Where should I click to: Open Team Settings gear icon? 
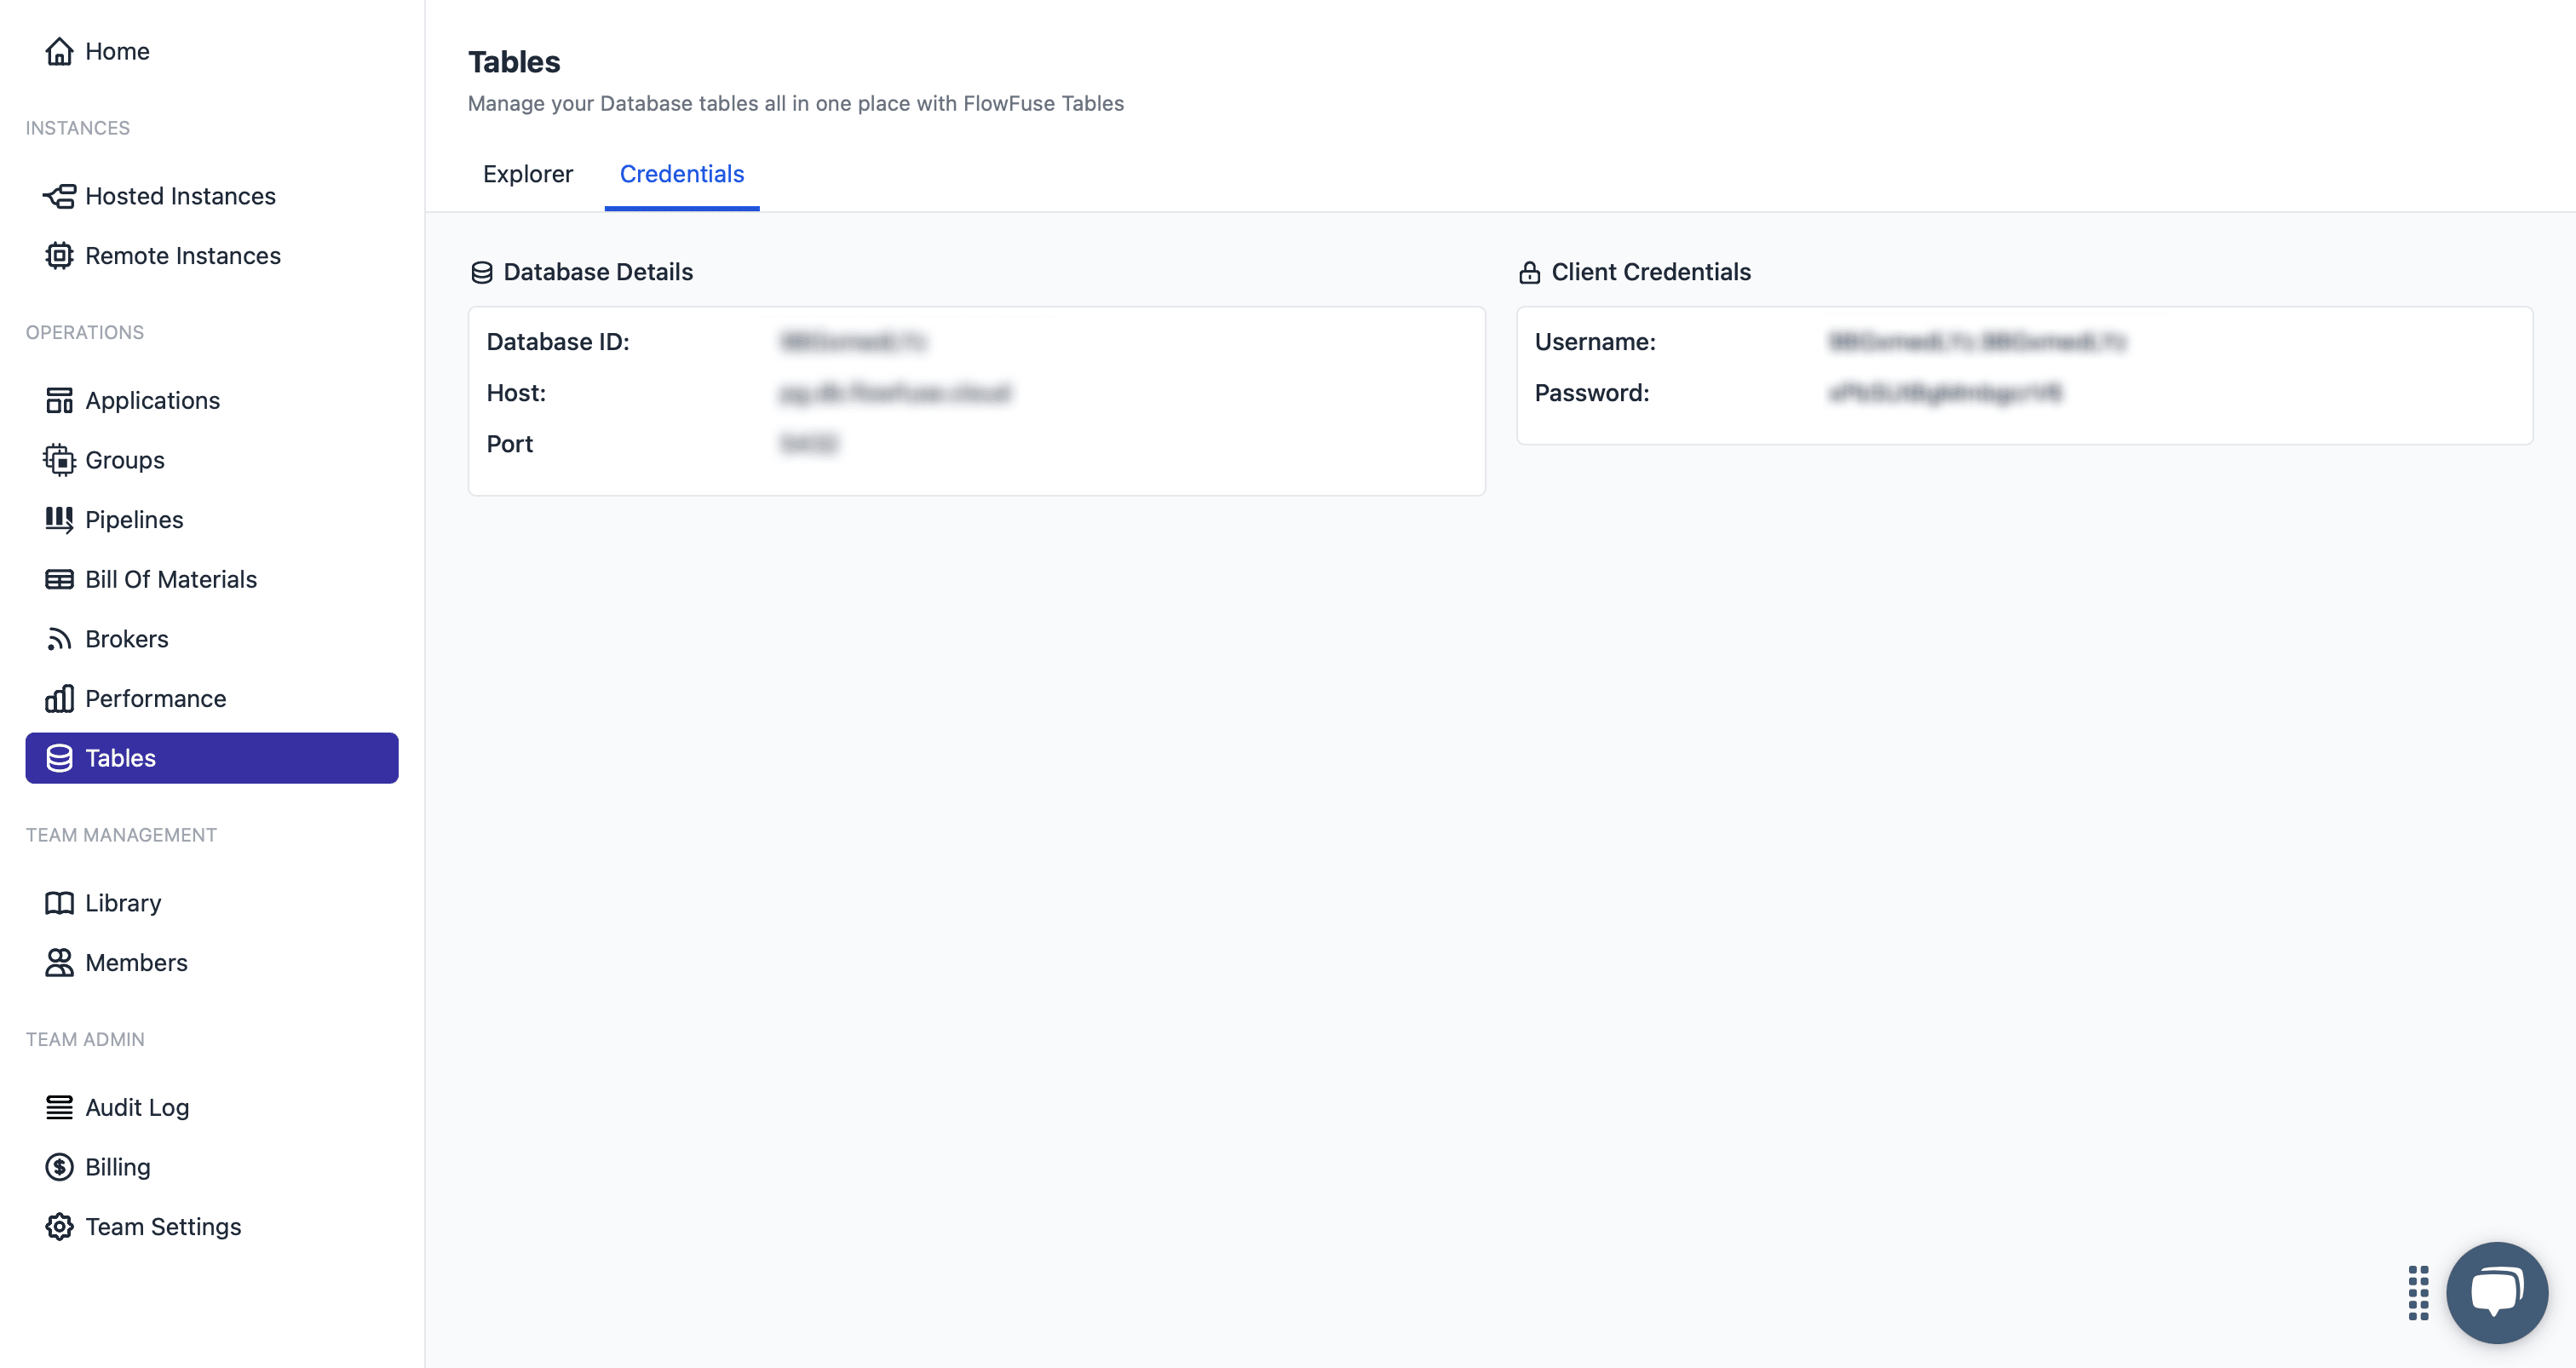[59, 1226]
